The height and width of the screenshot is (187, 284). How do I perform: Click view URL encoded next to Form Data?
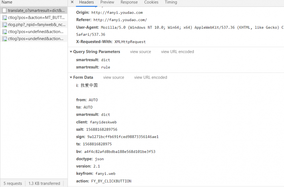151,77
